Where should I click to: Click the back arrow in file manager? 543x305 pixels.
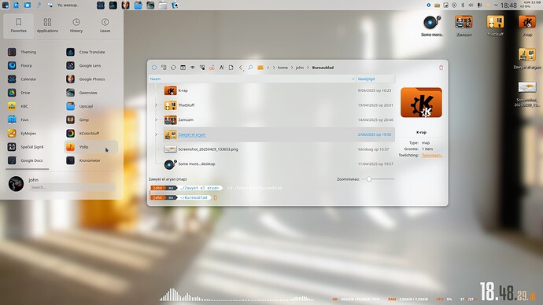pos(241,68)
